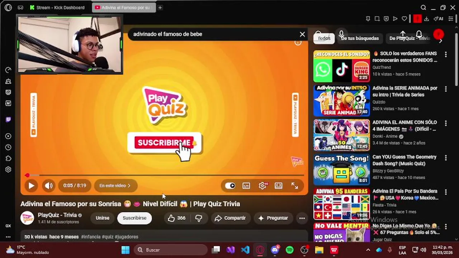Dislike the video

pyautogui.click(x=199, y=218)
